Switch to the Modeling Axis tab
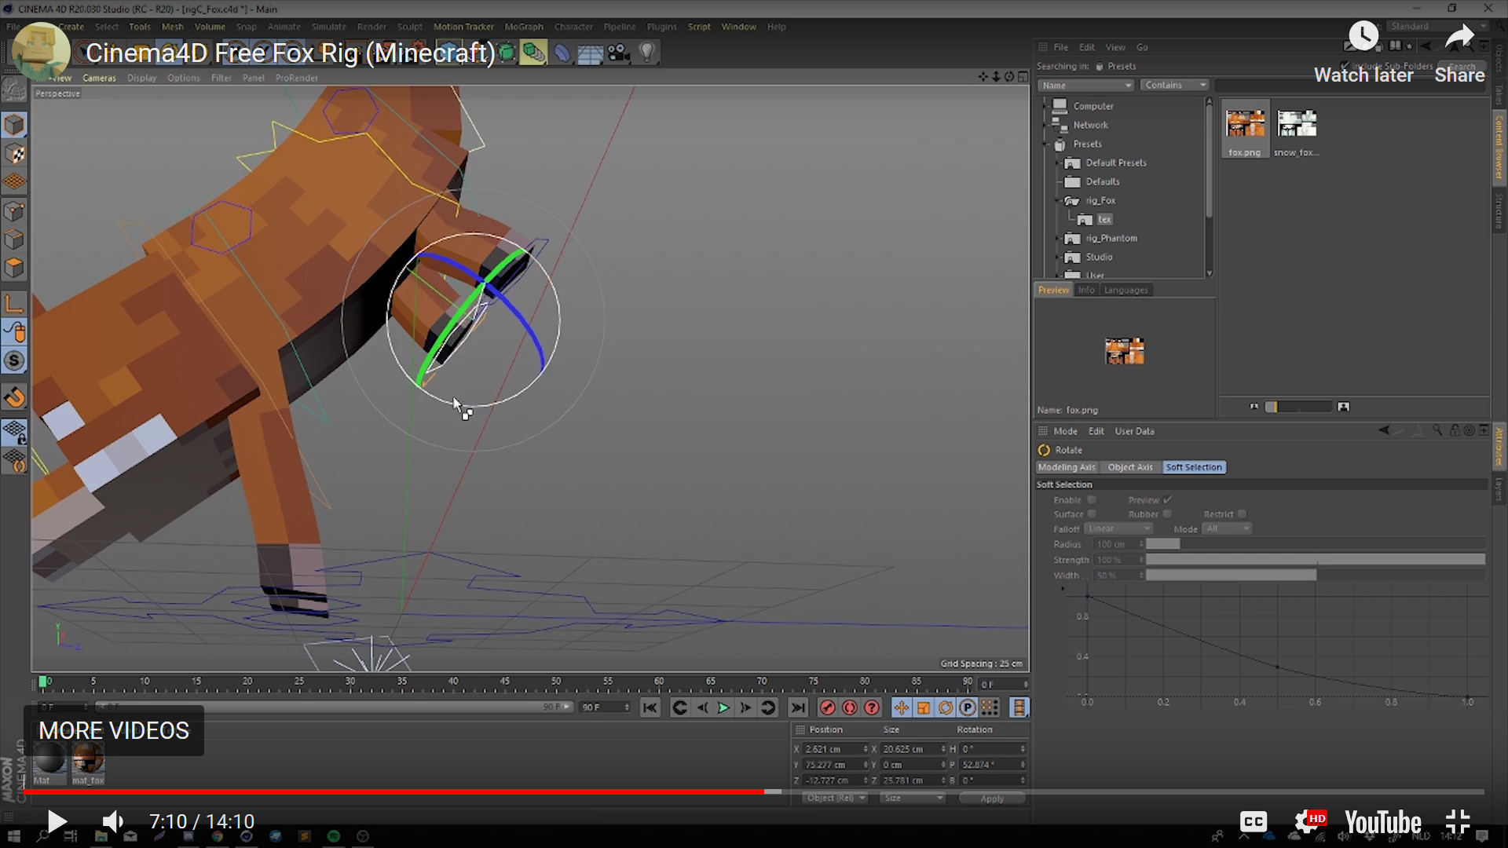The image size is (1508, 848). (x=1067, y=467)
